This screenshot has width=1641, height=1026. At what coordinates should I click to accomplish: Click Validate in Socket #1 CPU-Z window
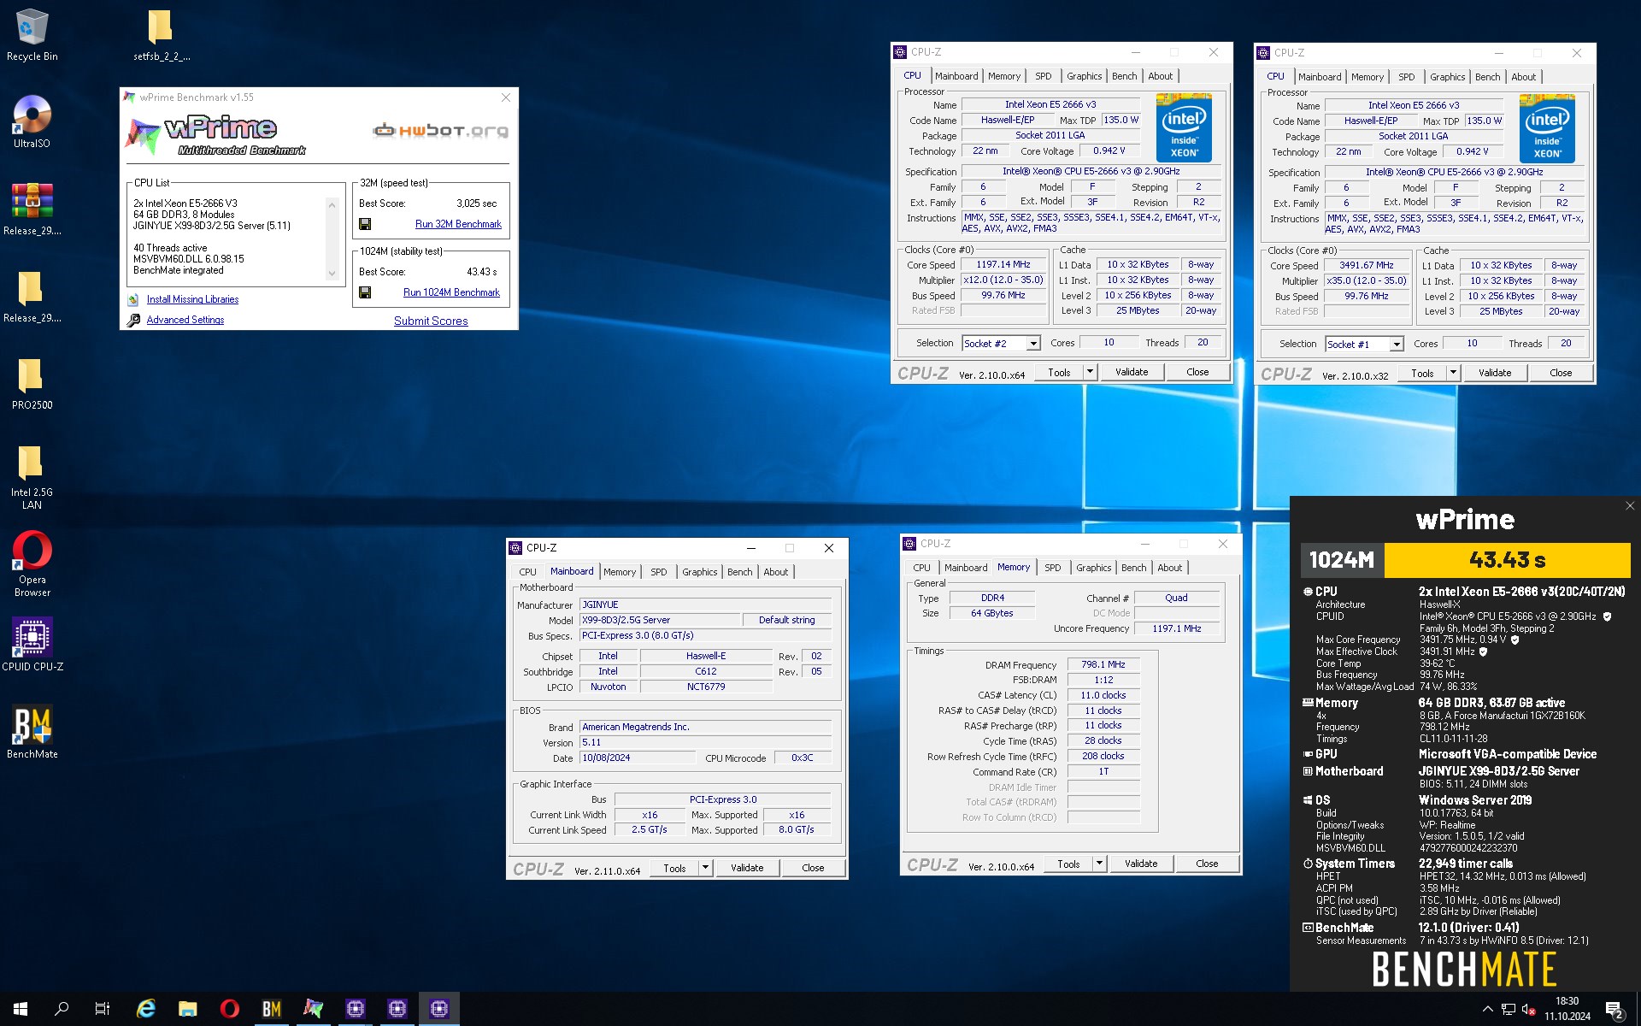coord(1495,373)
